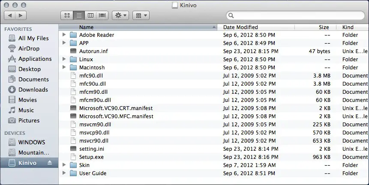
Task: Select the Macintosh folder name
Action: click(92, 68)
